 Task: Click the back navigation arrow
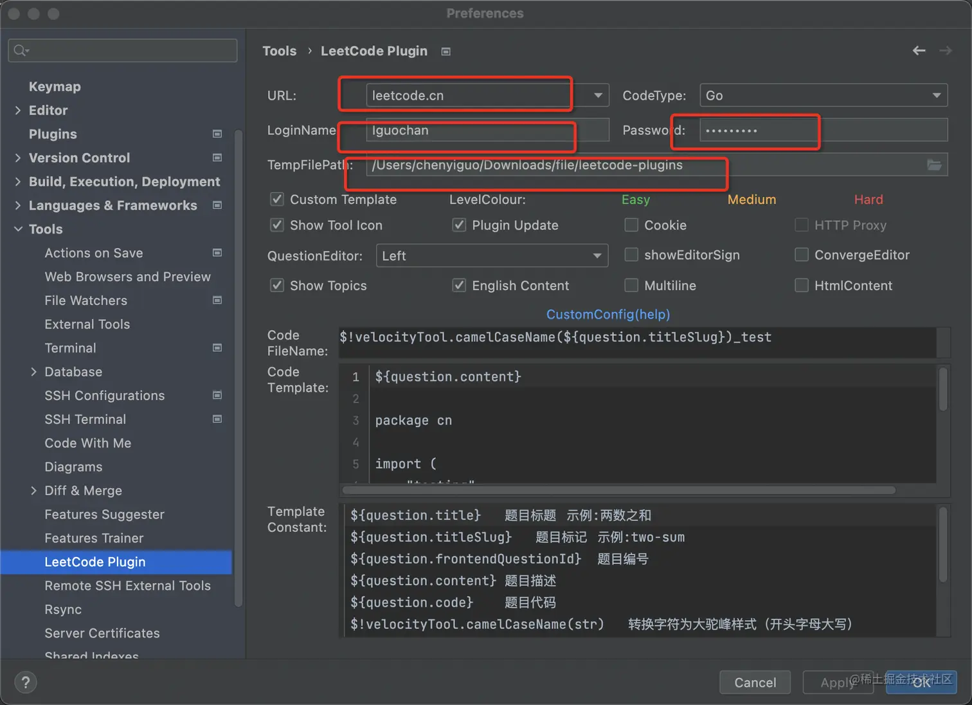(x=919, y=50)
